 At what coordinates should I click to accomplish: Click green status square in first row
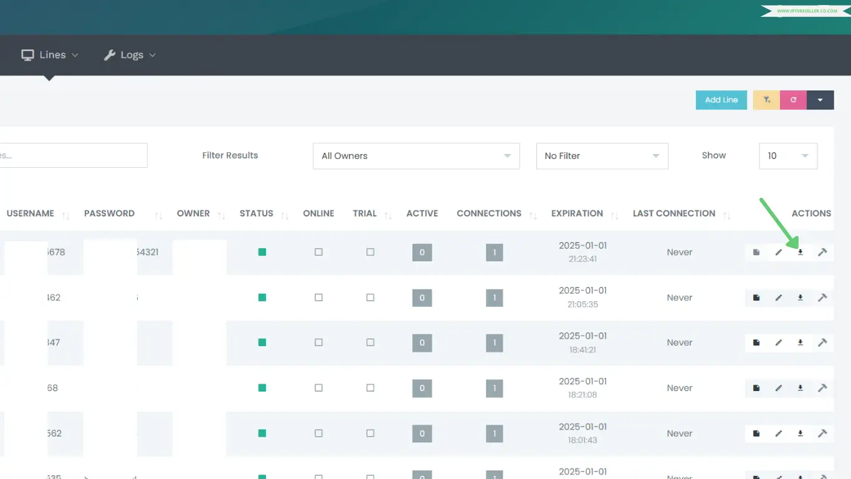262,252
